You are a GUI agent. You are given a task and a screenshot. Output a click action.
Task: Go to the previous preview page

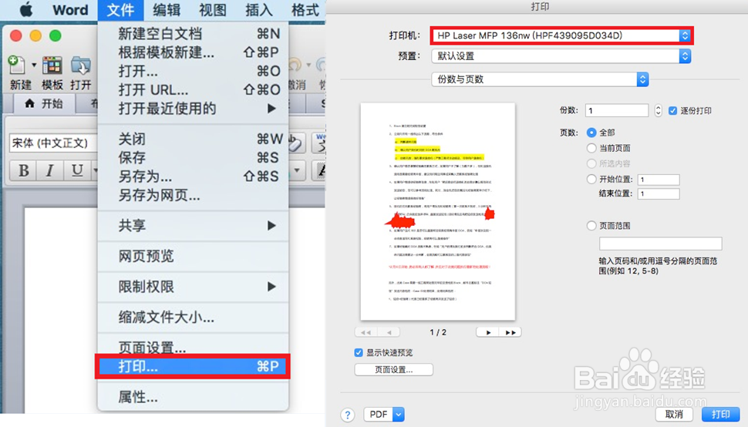[389, 332]
